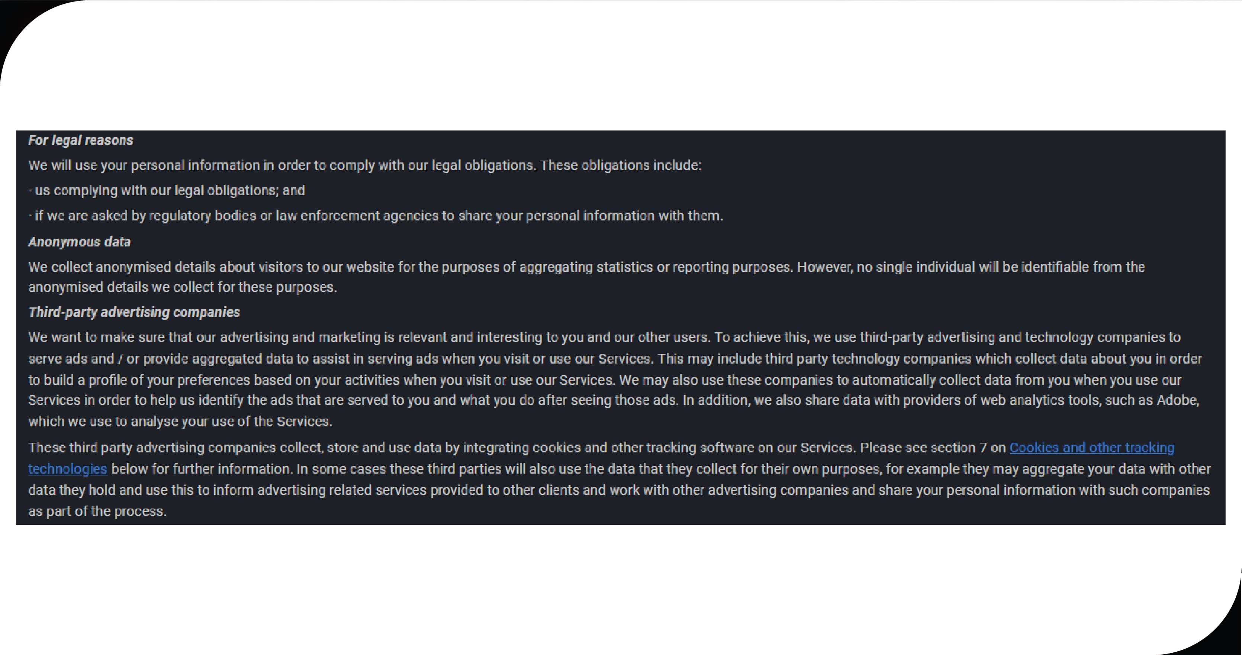
Task: Click the line 'which we use to analyse your use'
Action: click(180, 422)
